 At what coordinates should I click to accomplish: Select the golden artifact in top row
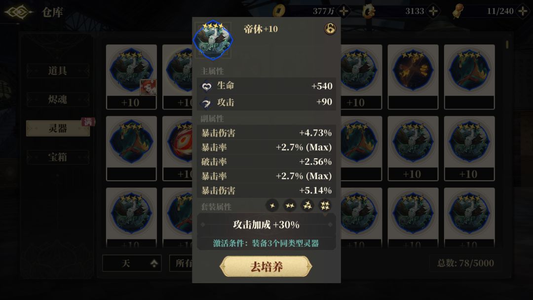click(x=413, y=77)
